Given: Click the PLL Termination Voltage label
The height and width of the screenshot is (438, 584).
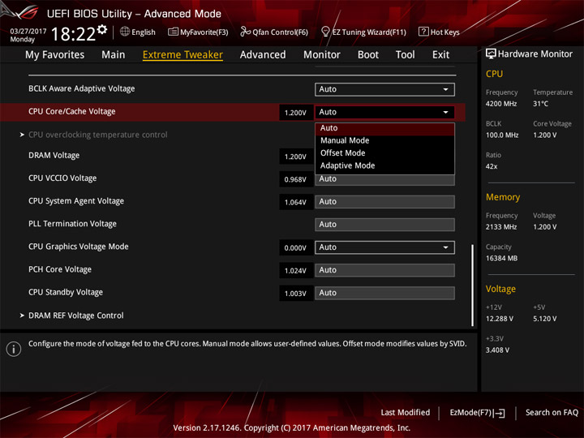Looking at the screenshot, I should 72,224.
